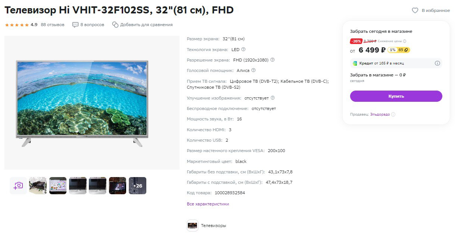
Task: Click the compare icon 'Добавить для сравнения'
Action: pos(115,25)
